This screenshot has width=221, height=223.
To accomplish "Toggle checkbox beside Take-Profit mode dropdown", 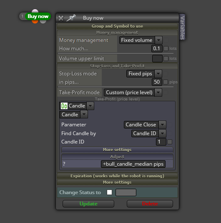I will tap(166, 92).
